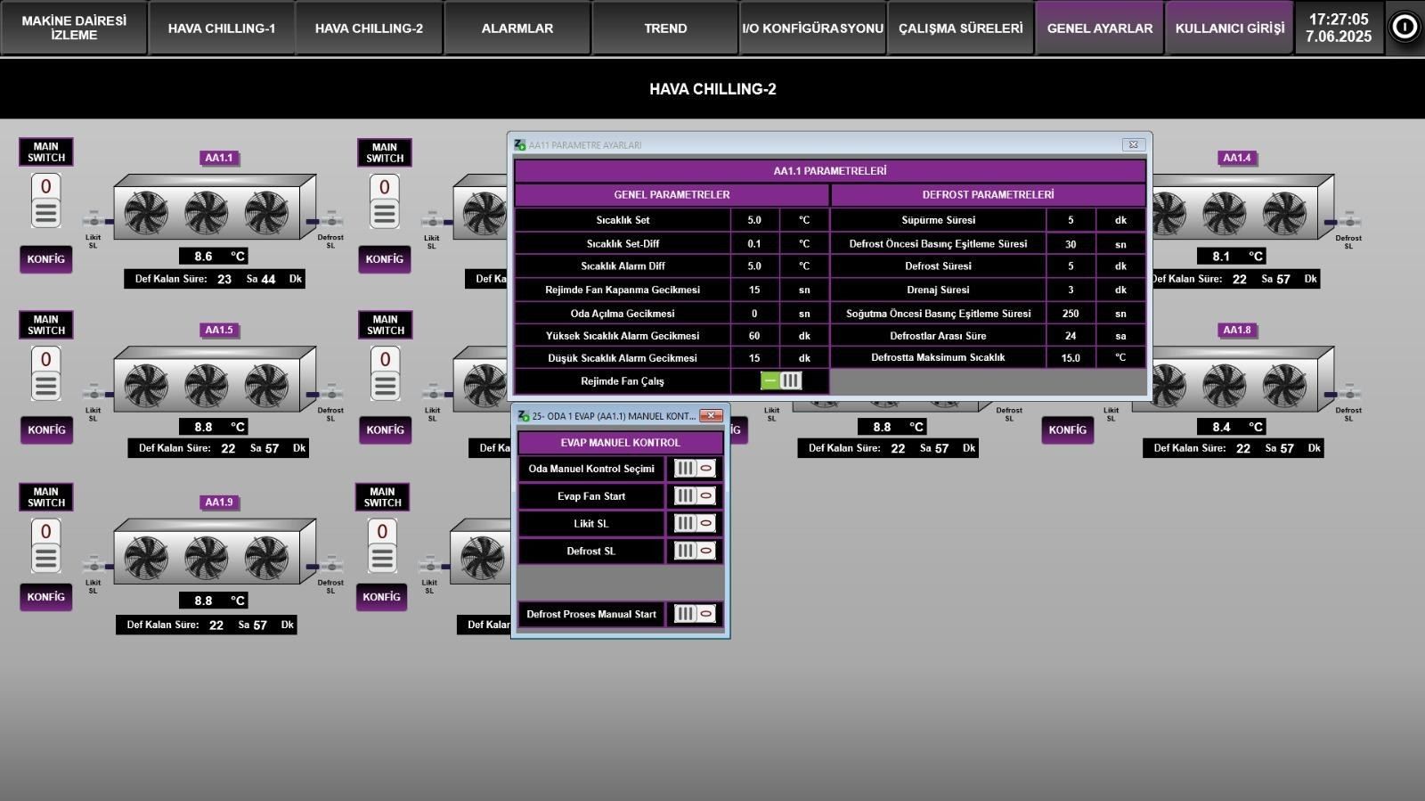Toggle the Rejimde Fan Çalış switch
1425x801 pixels.
click(x=781, y=380)
